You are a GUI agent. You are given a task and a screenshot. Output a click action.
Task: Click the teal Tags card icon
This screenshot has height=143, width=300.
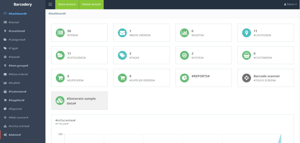[122, 55]
